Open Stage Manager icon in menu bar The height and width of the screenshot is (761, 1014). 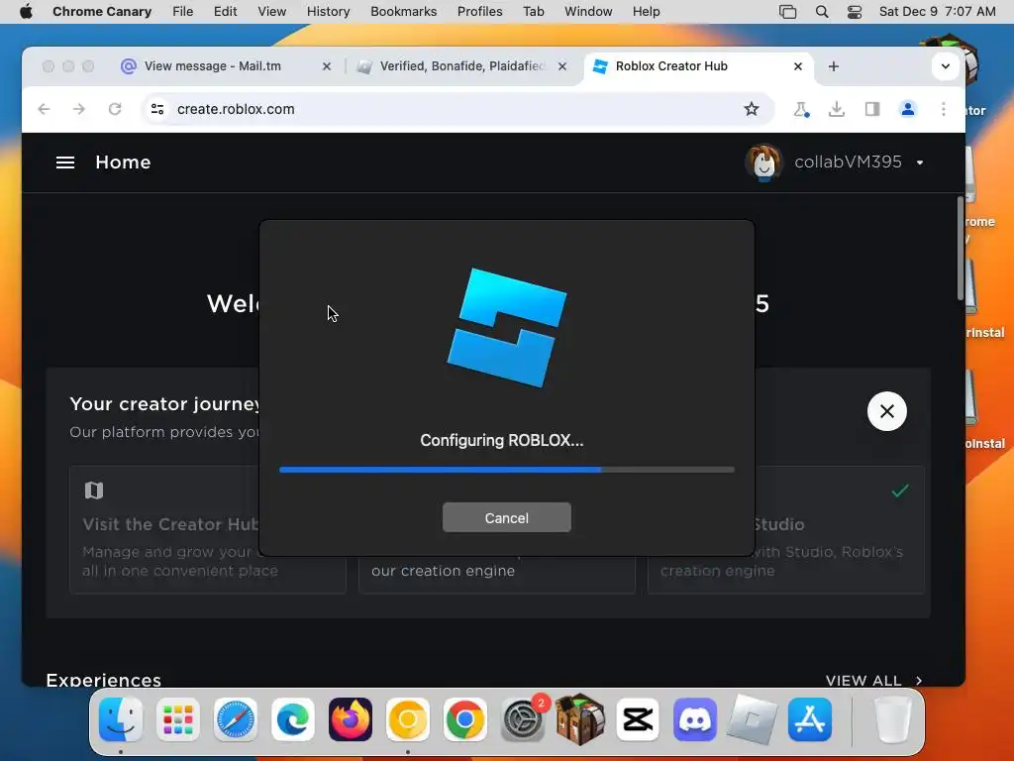coord(787,12)
